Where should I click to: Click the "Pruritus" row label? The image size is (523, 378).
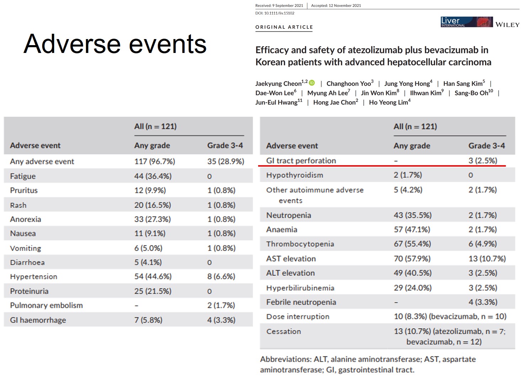point(24,190)
